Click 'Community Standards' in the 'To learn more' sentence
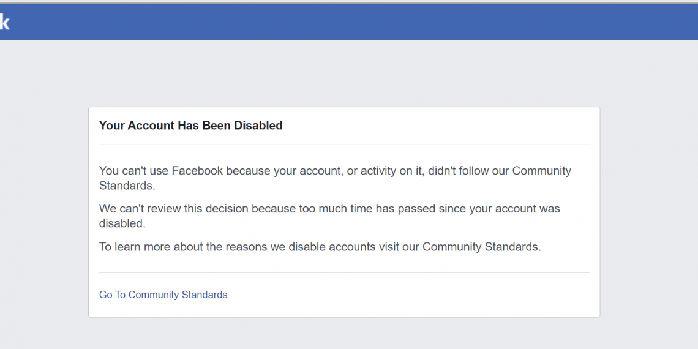This screenshot has width=698, height=349. click(x=481, y=247)
